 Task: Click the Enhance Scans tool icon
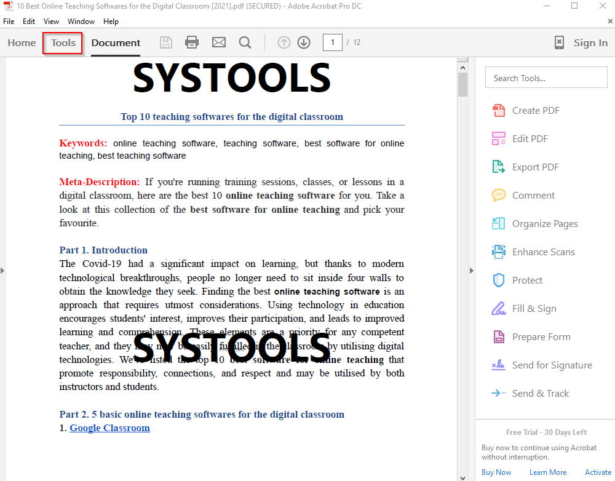(x=499, y=252)
